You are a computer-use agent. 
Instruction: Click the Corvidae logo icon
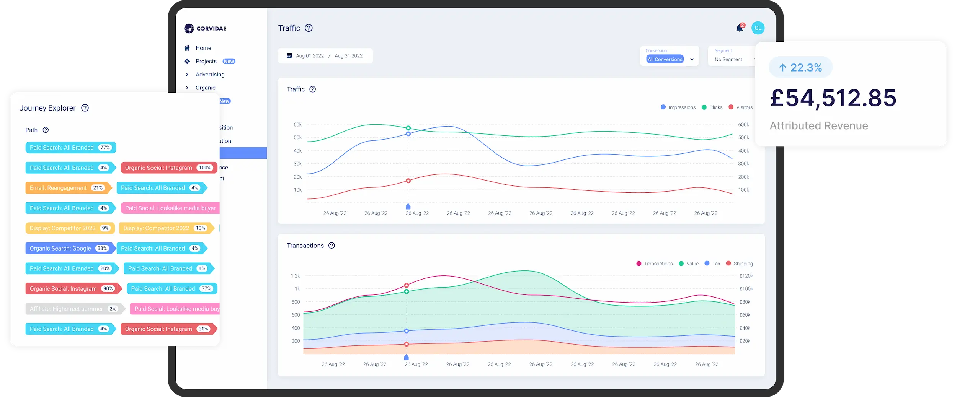pyautogui.click(x=189, y=28)
